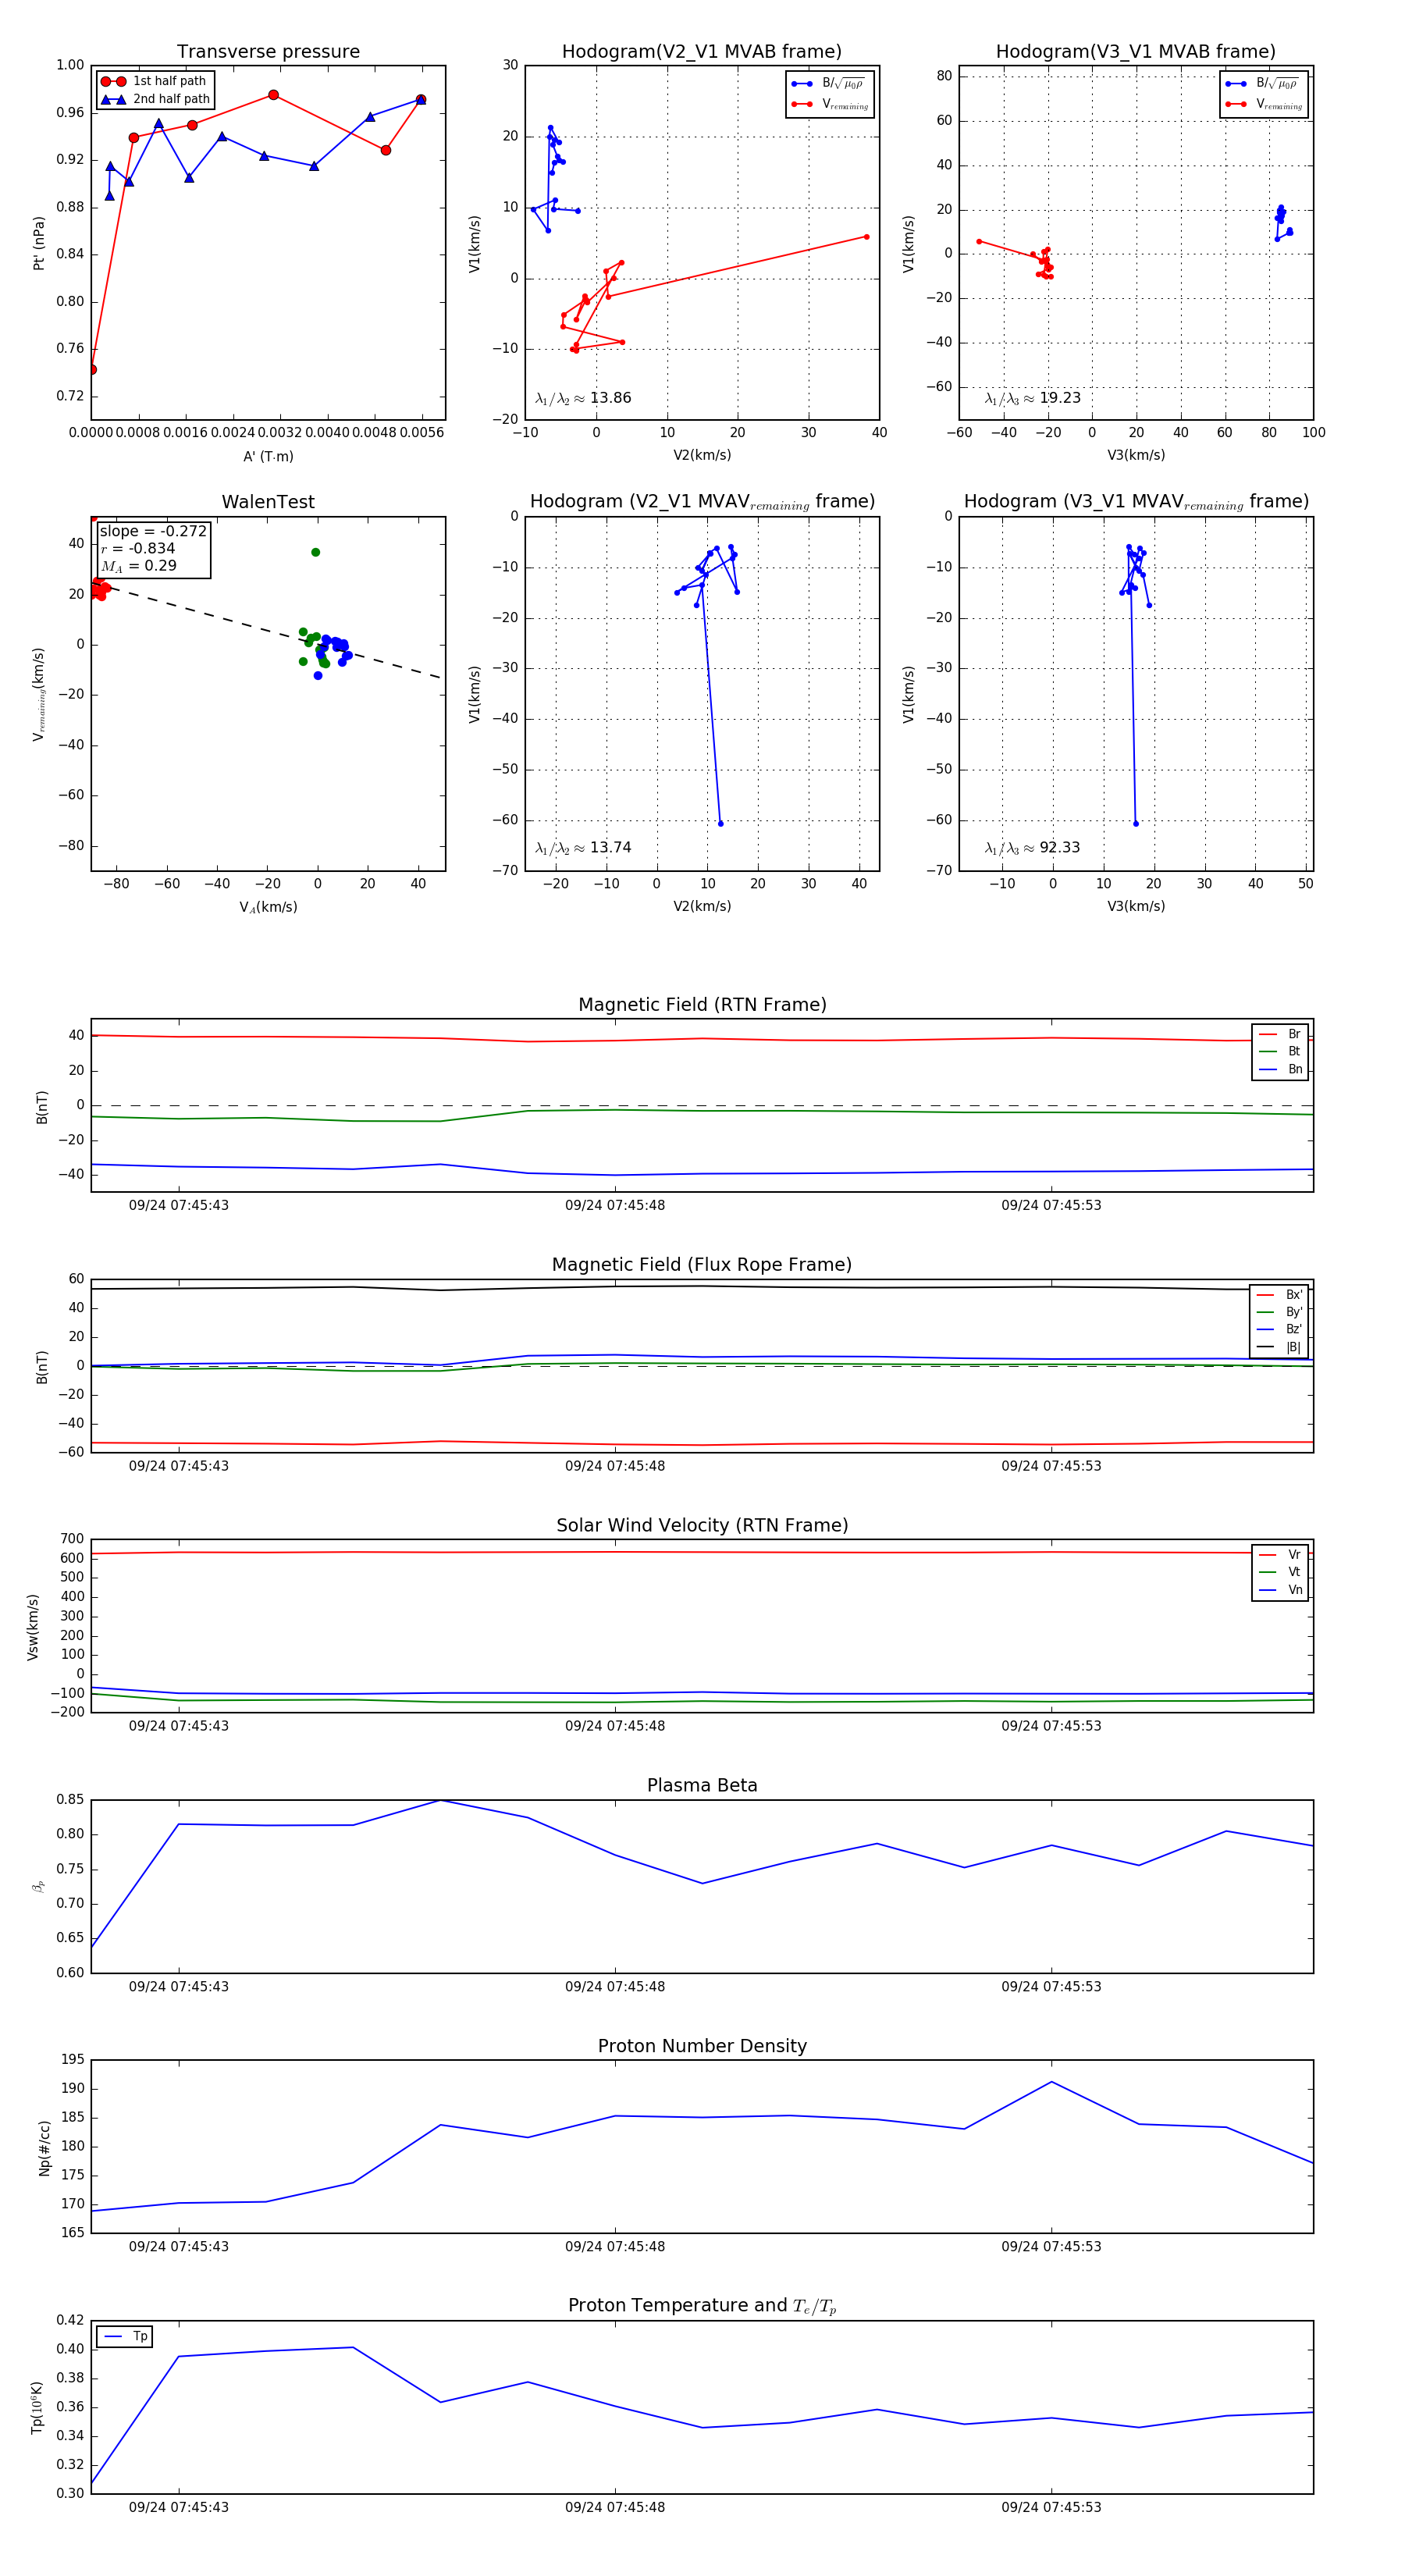Click the 'Transverse pressure' plot title
Screen dimensions: 1405x2576
pyautogui.click(x=268, y=52)
